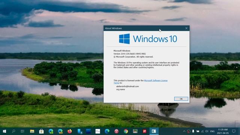Viewport: 240px width, 135px height.
Task: Open Edge with yellow badge on taskbar
Action: [x=60, y=131]
